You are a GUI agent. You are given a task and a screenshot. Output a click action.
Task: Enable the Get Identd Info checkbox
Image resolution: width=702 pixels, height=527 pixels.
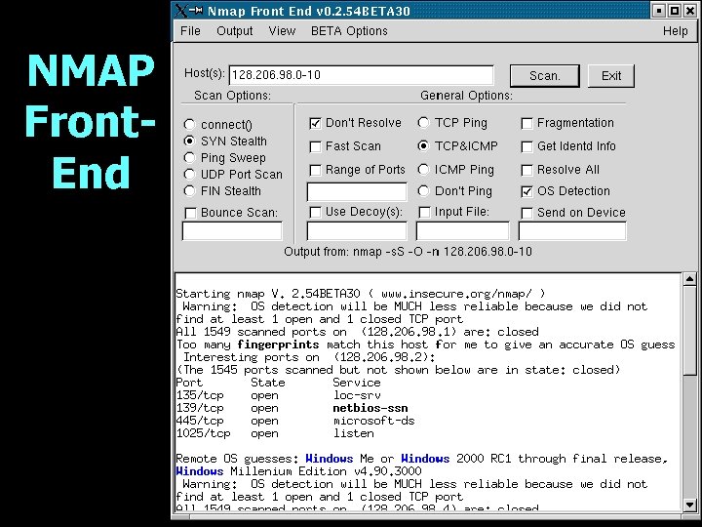tap(526, 146)
